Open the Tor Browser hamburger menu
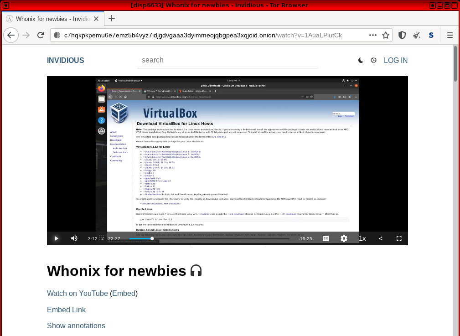Viewport: 460px width, 336px height. click(x=450, y=35)
